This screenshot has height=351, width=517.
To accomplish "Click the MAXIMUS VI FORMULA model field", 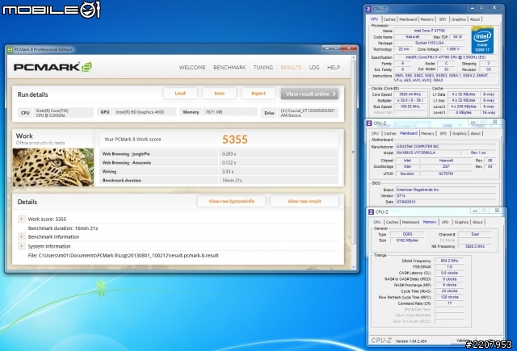I will coord(427,153).
